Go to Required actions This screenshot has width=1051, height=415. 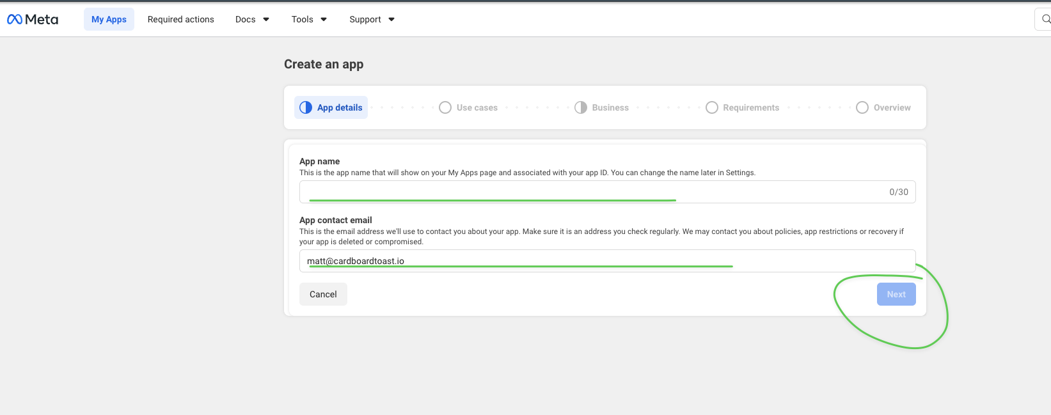click(181, 19)
